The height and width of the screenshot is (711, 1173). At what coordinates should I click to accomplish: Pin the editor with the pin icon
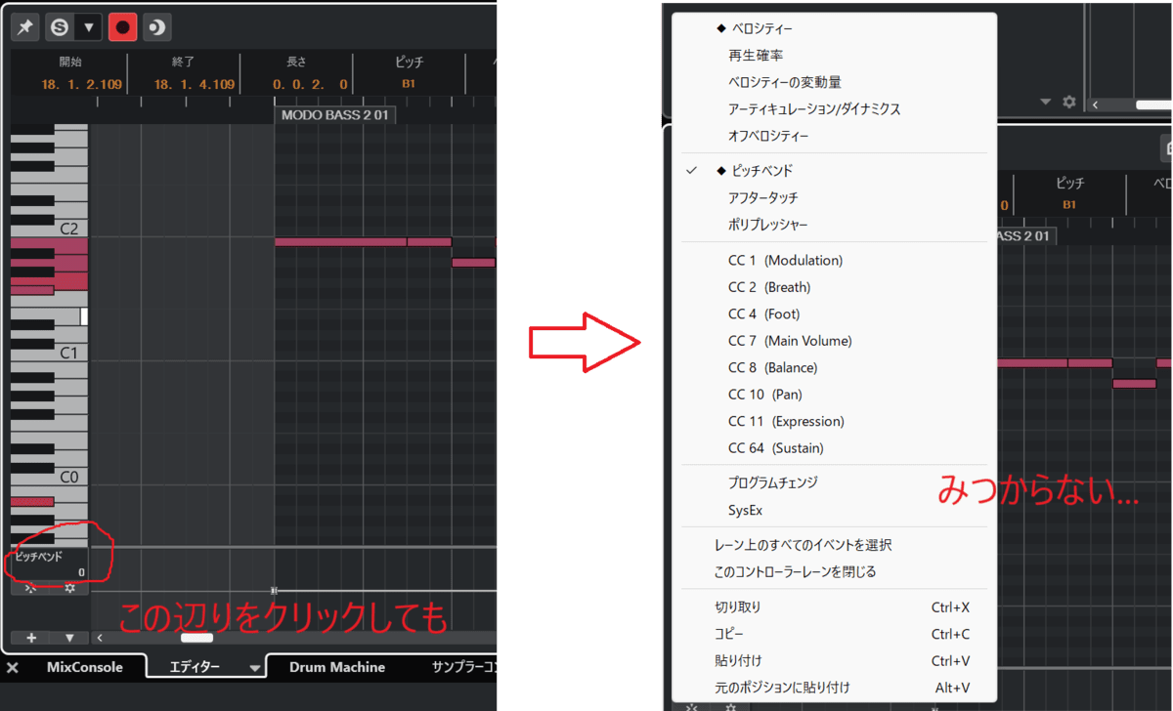point(25,26)
